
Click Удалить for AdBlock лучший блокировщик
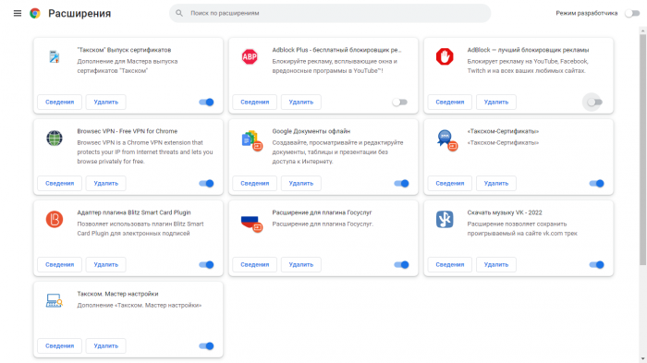pos(496,102)
